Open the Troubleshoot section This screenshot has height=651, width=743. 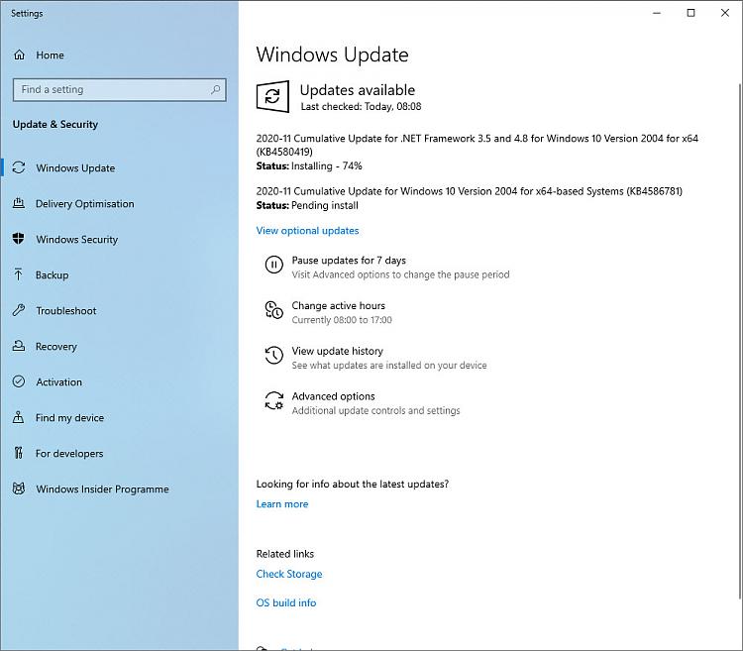[66, 311]
